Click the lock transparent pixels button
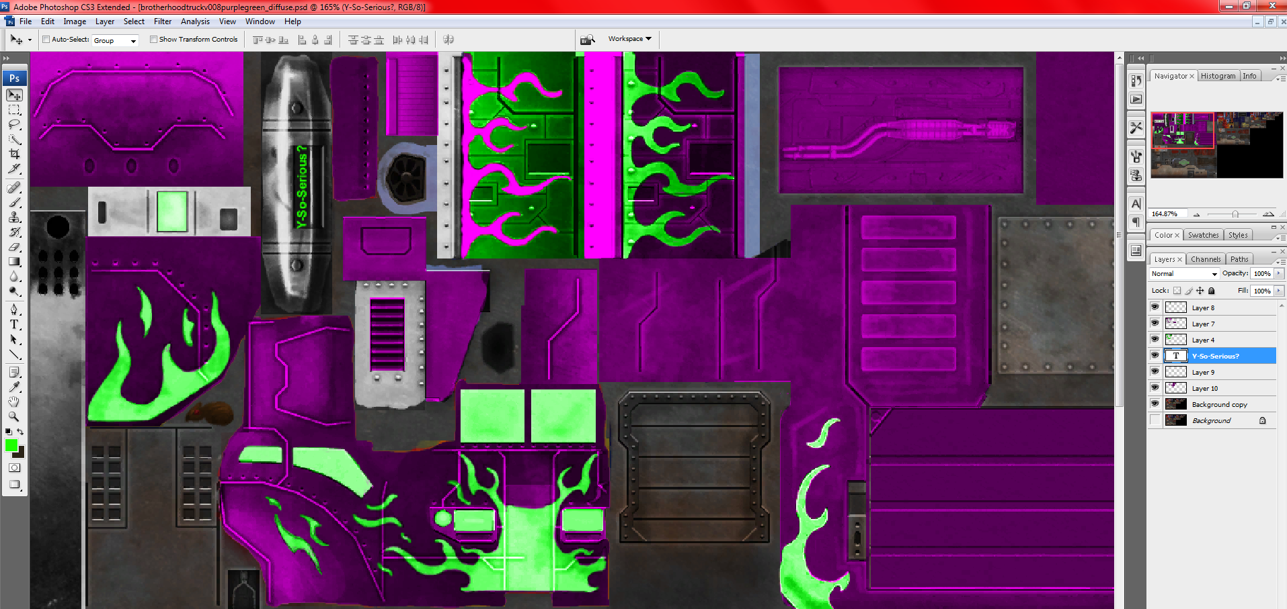Viewport: 1287px width, 609px height. pyautogui.click(x=1177, y=291)
